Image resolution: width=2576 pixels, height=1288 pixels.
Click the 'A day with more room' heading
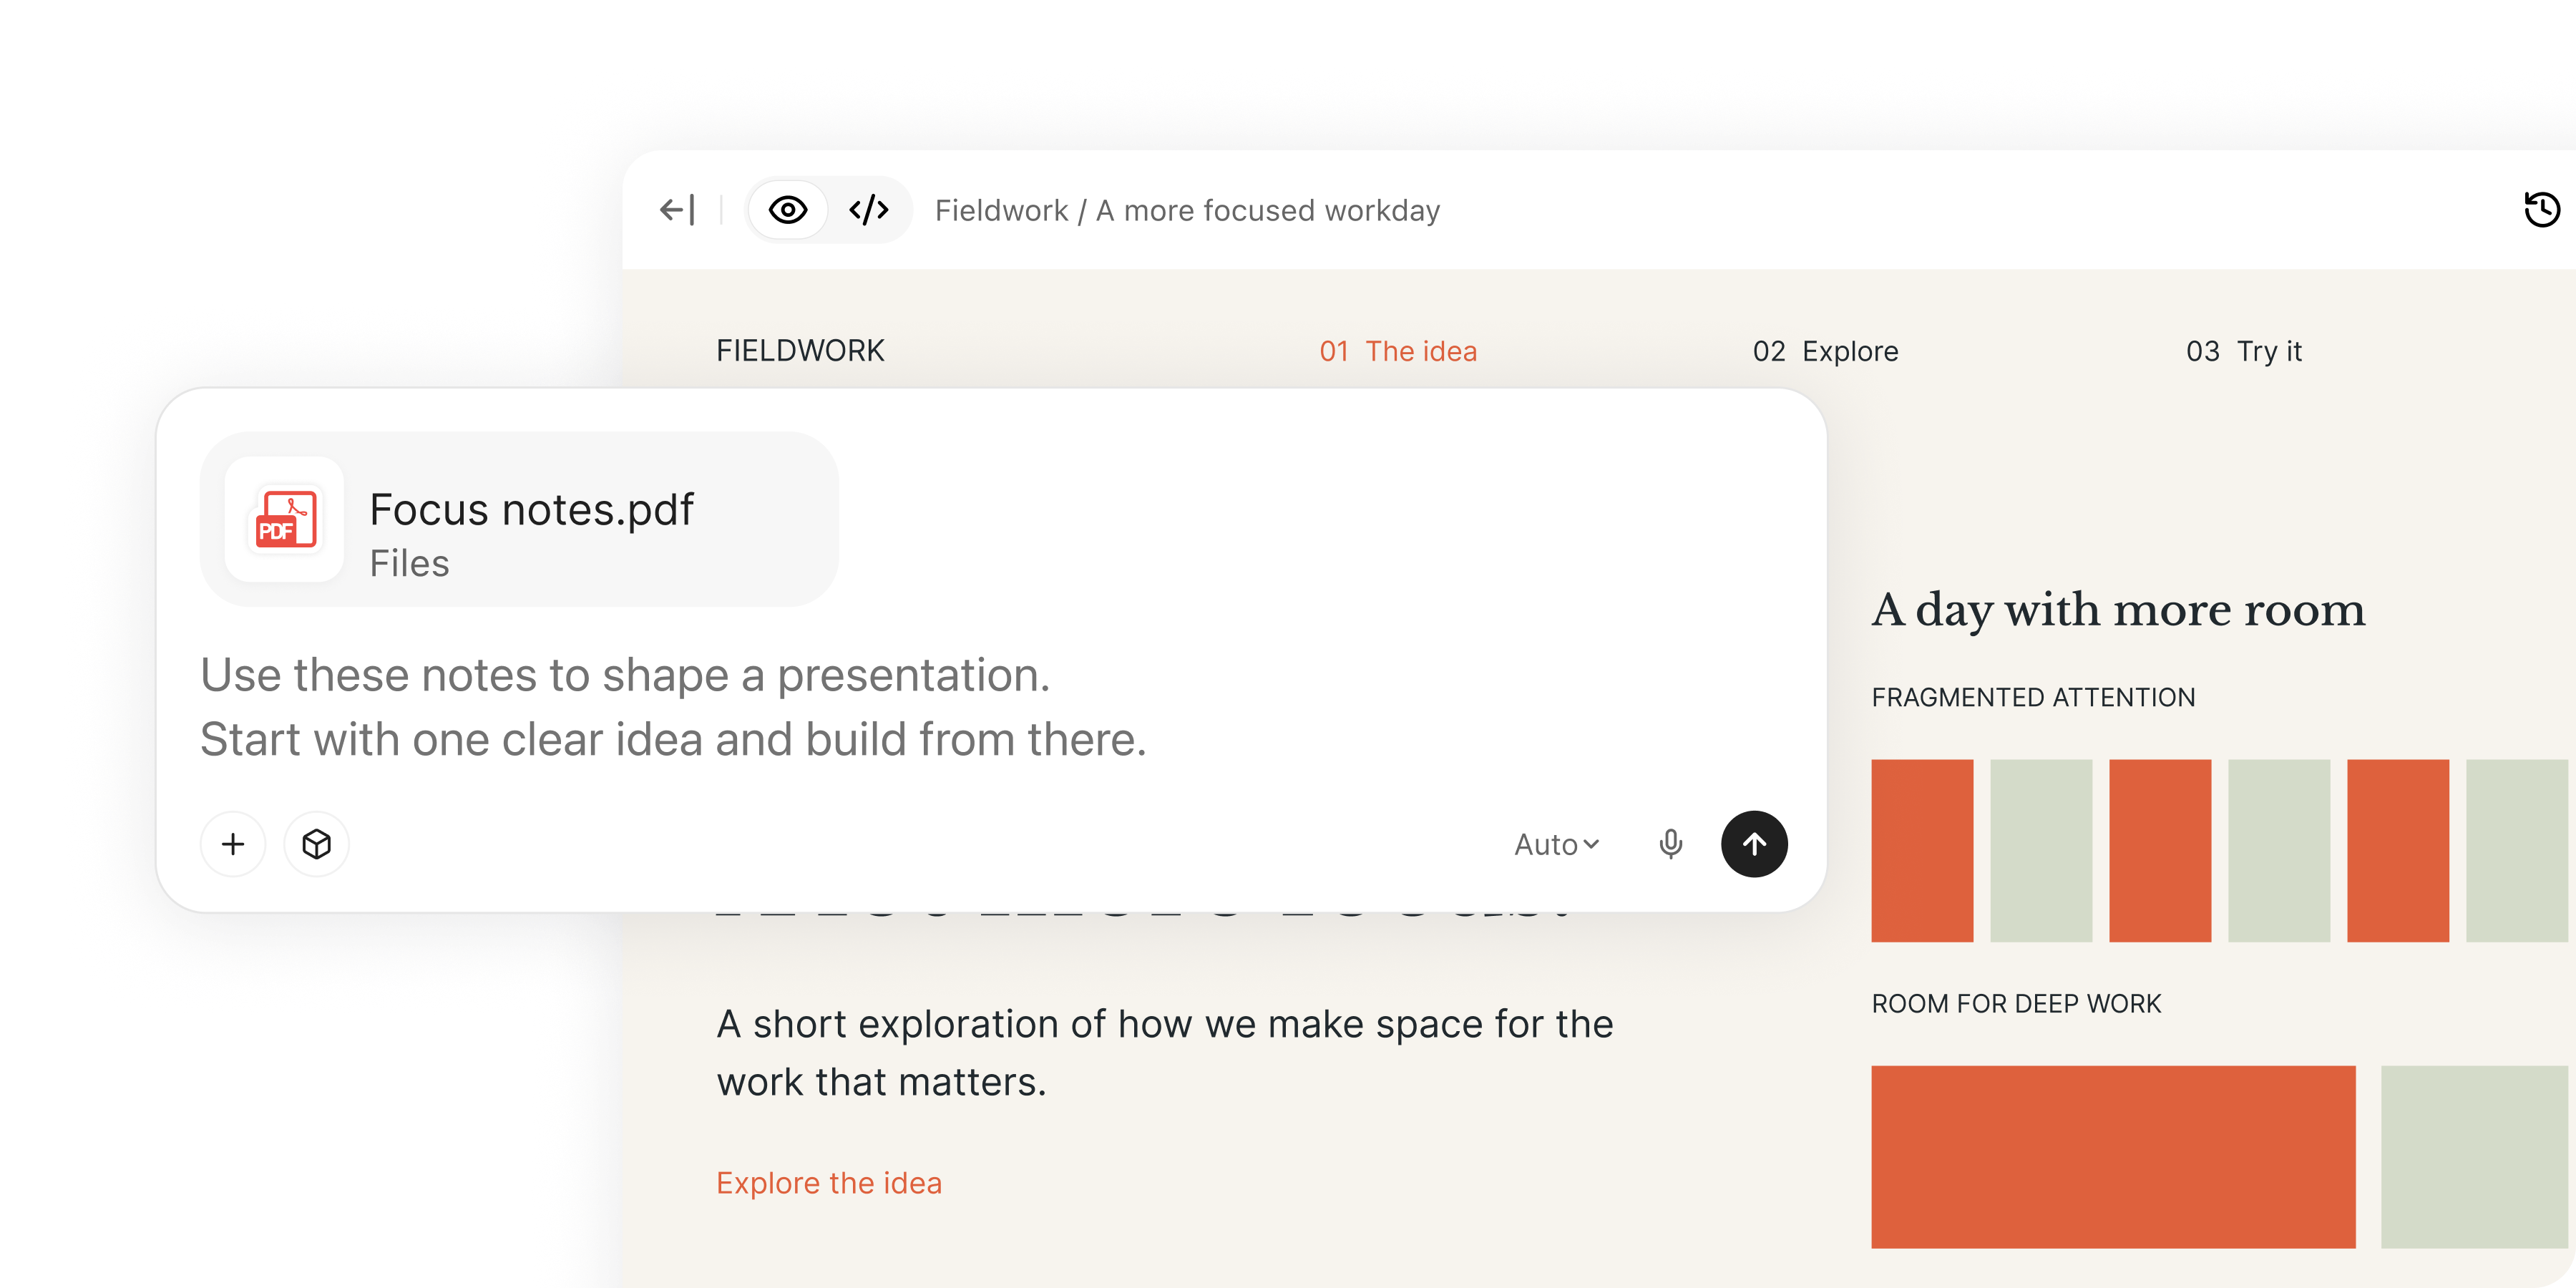[x=2118, y=610]
